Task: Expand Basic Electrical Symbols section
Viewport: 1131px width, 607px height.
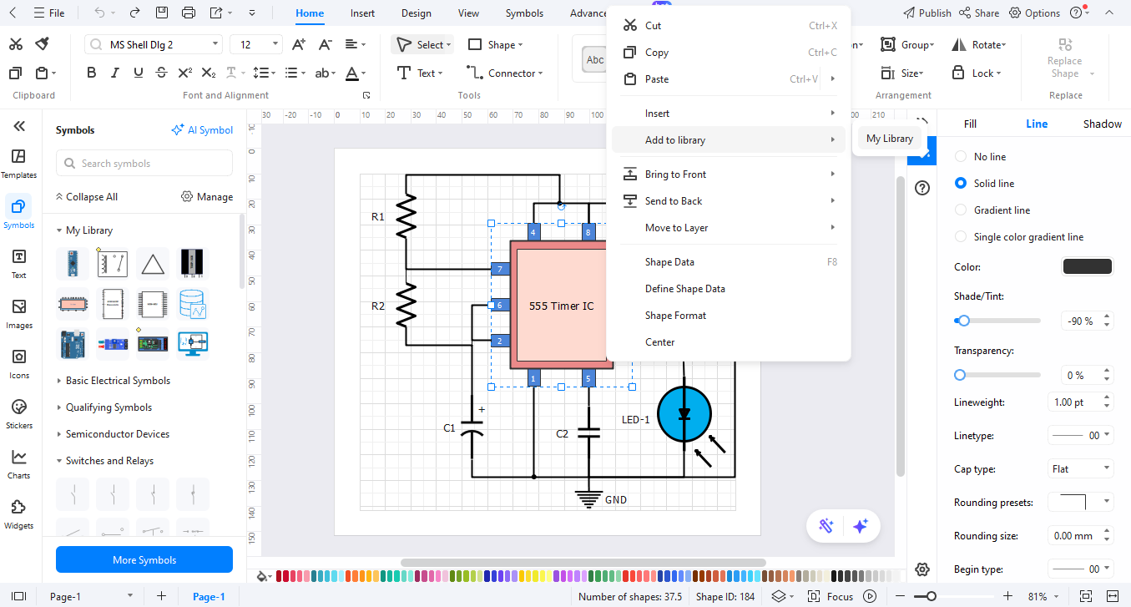Action: pyautogui.click(x=59, y=381)
